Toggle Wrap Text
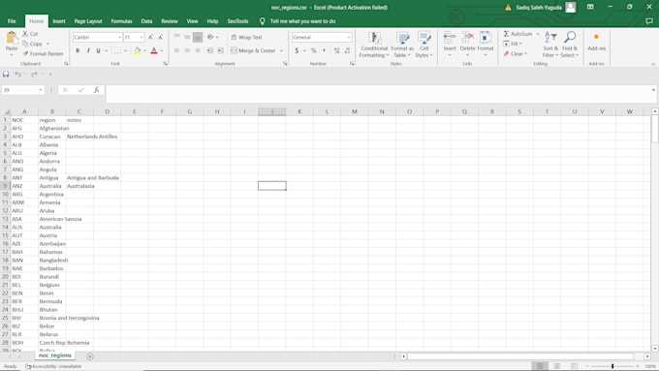Viewport: 659px width, 371px height. pos(247,38)
